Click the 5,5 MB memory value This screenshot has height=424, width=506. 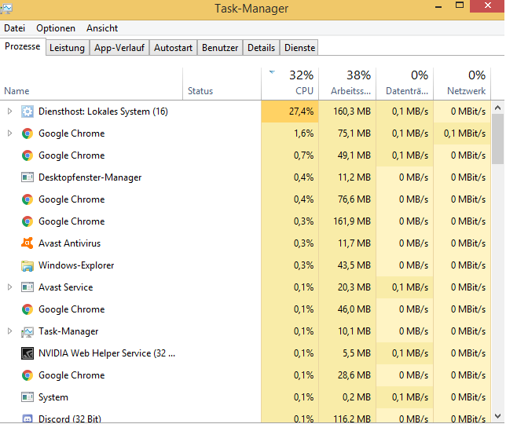pyautogui.click(x=357, y=353)
